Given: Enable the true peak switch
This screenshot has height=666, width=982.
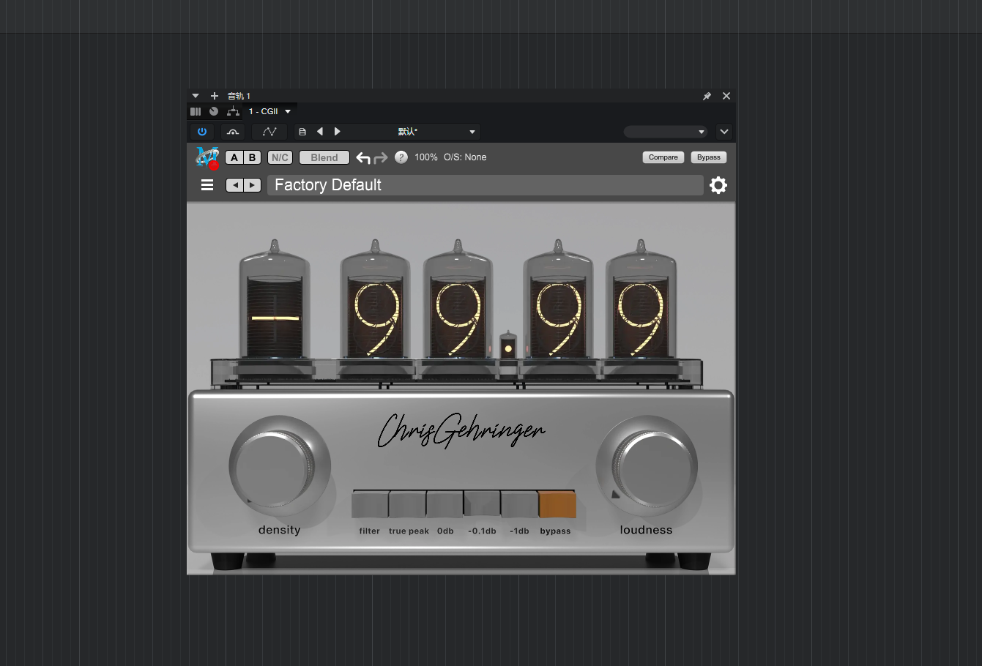Looking at the screenshot, I should click(408, 504).
